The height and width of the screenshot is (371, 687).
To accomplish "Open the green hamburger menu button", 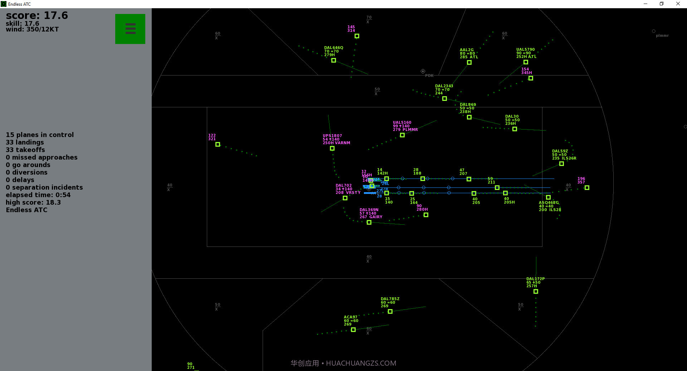I will [x=130, y=29].
